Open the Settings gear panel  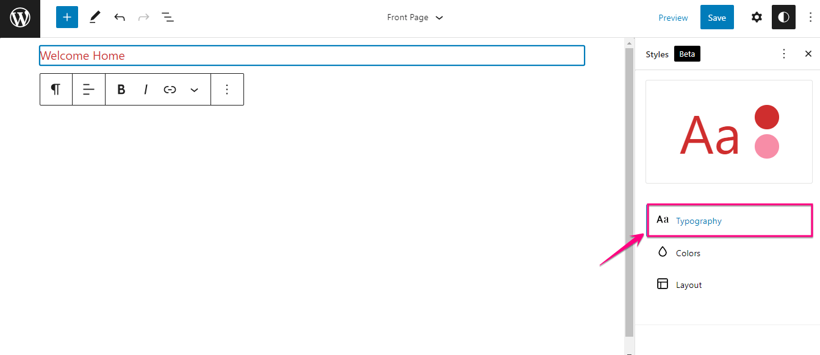pos(757,17)
